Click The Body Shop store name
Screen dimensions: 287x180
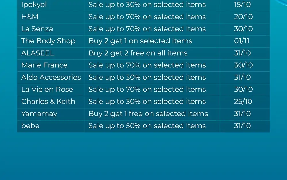(x=48, y=41)
